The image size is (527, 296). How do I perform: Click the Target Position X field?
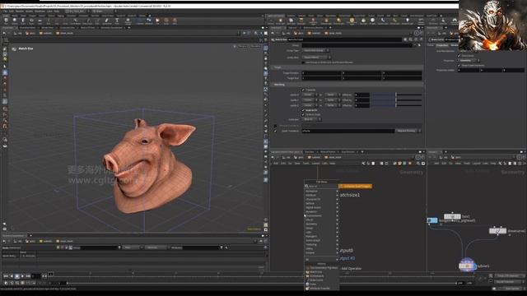(321, 73)
